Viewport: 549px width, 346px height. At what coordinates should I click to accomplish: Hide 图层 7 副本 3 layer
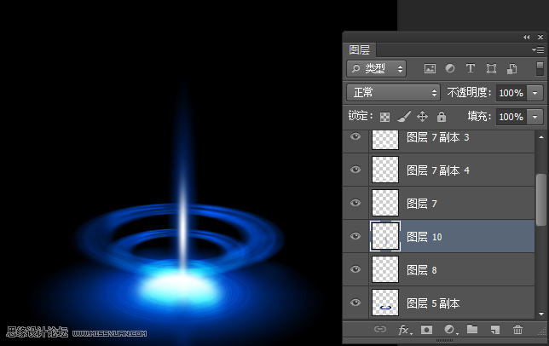click(355, 136)
